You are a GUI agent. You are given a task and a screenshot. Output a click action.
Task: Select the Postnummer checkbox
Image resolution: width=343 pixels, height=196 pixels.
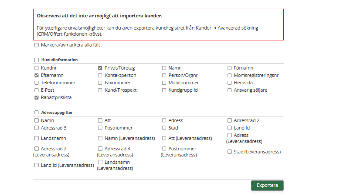[100, 128]
